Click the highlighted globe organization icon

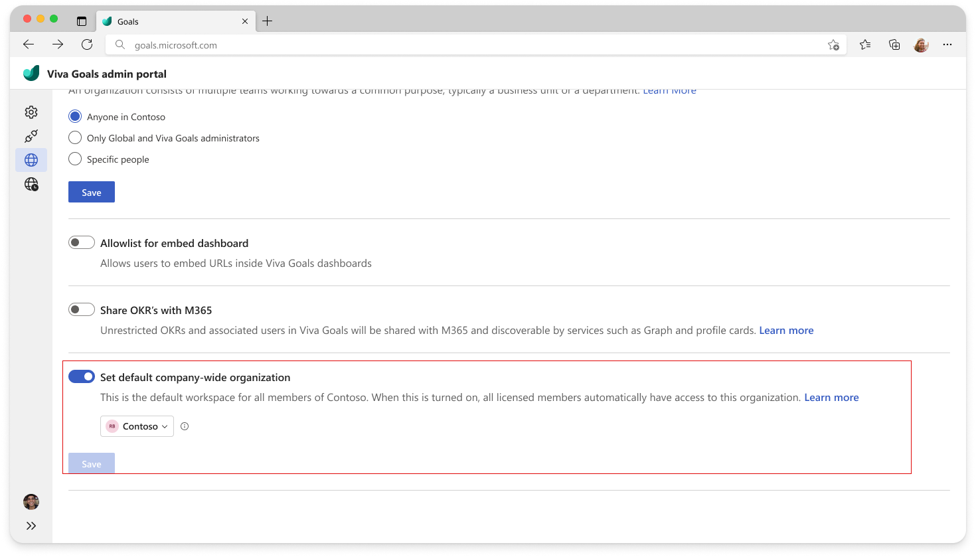tap(31, 159)
